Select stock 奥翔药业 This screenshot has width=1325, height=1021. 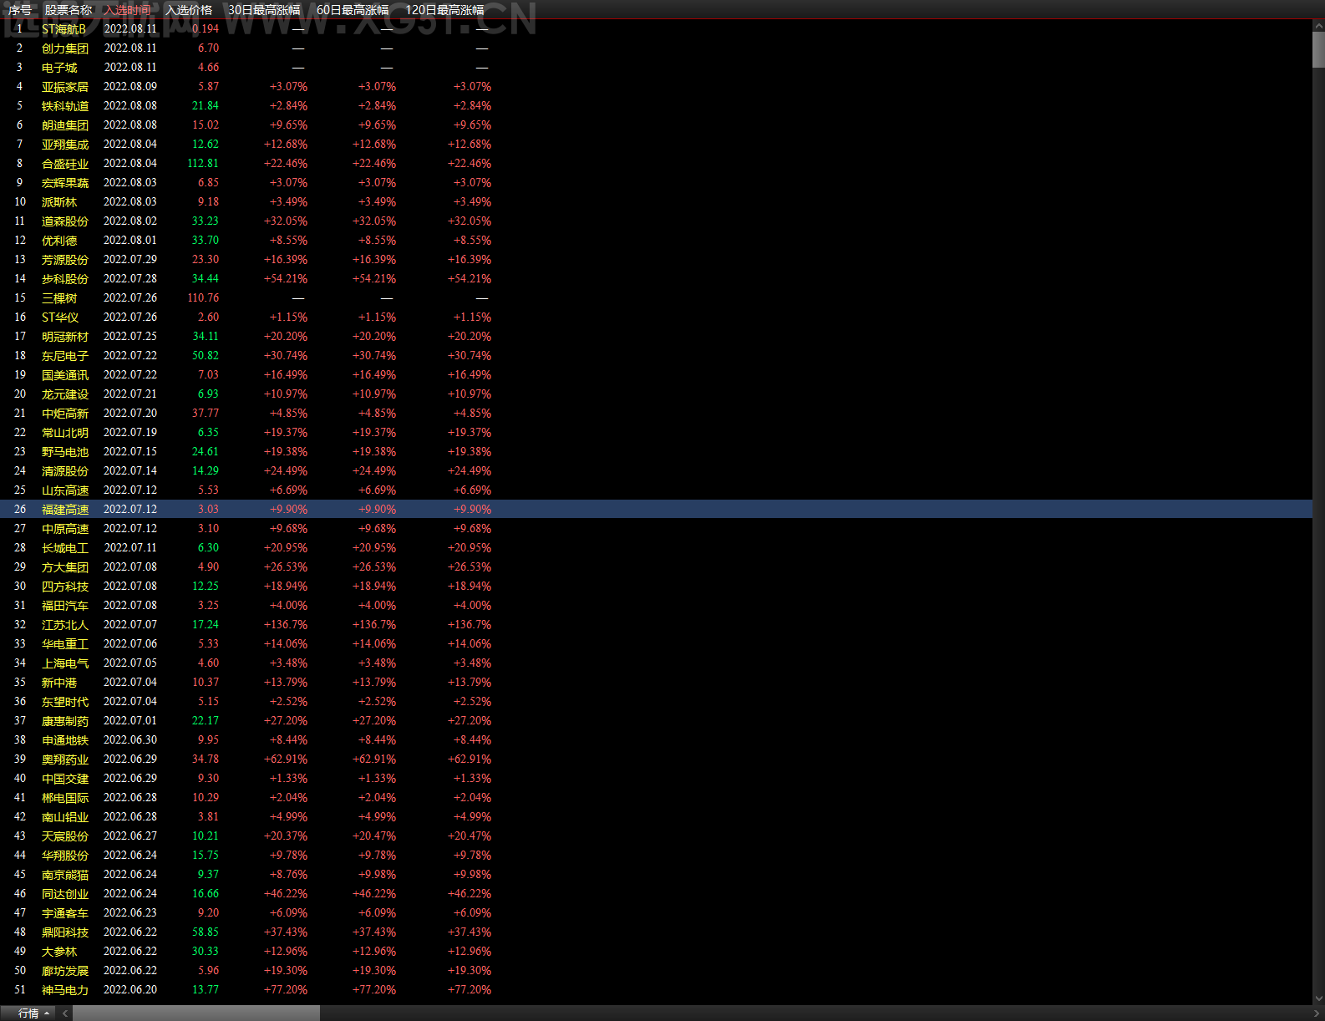(65, 759)
